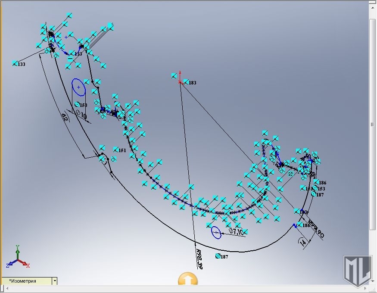The height and width of the screenshot is (293, 377).
Task: Click the XYZ coordinate triad
Action: click(x=17, y=258)
